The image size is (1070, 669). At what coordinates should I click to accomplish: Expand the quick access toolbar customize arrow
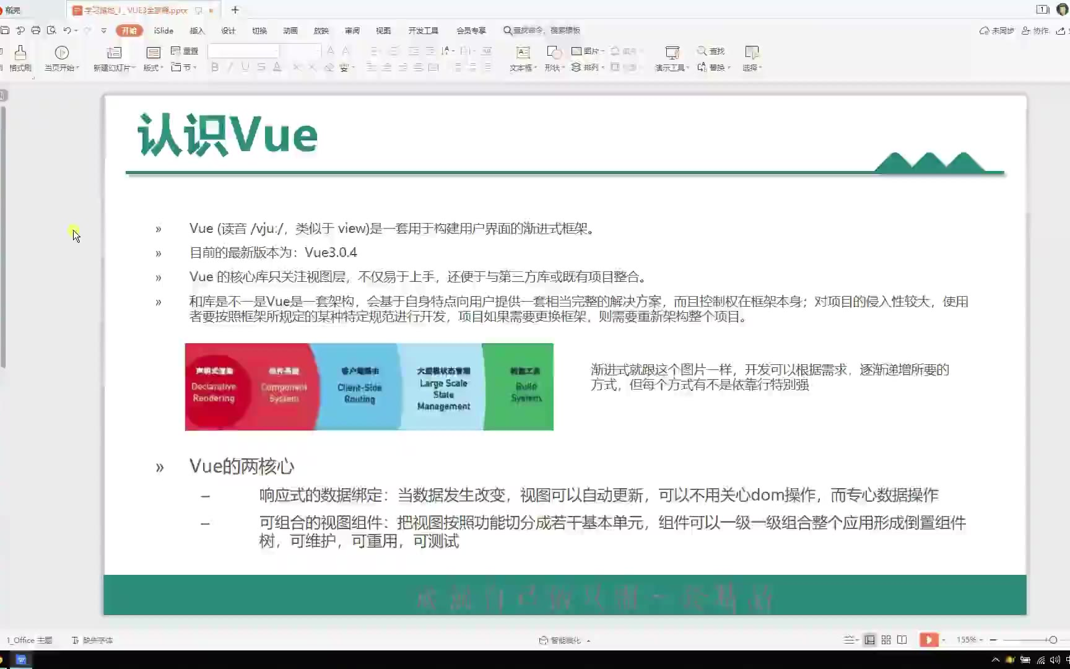click(x=104, y=30)
